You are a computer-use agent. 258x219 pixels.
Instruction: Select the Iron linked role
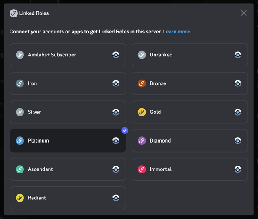click(68, 83)
